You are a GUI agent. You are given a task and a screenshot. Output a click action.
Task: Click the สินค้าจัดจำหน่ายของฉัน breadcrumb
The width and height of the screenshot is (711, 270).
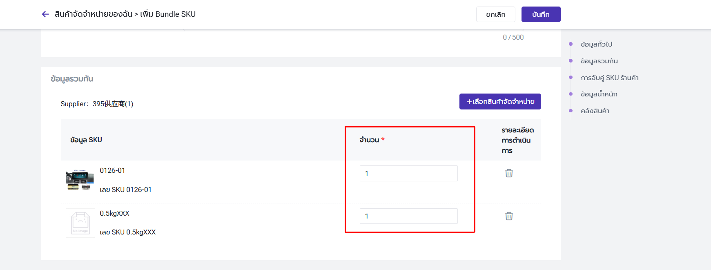coord(94,14)
